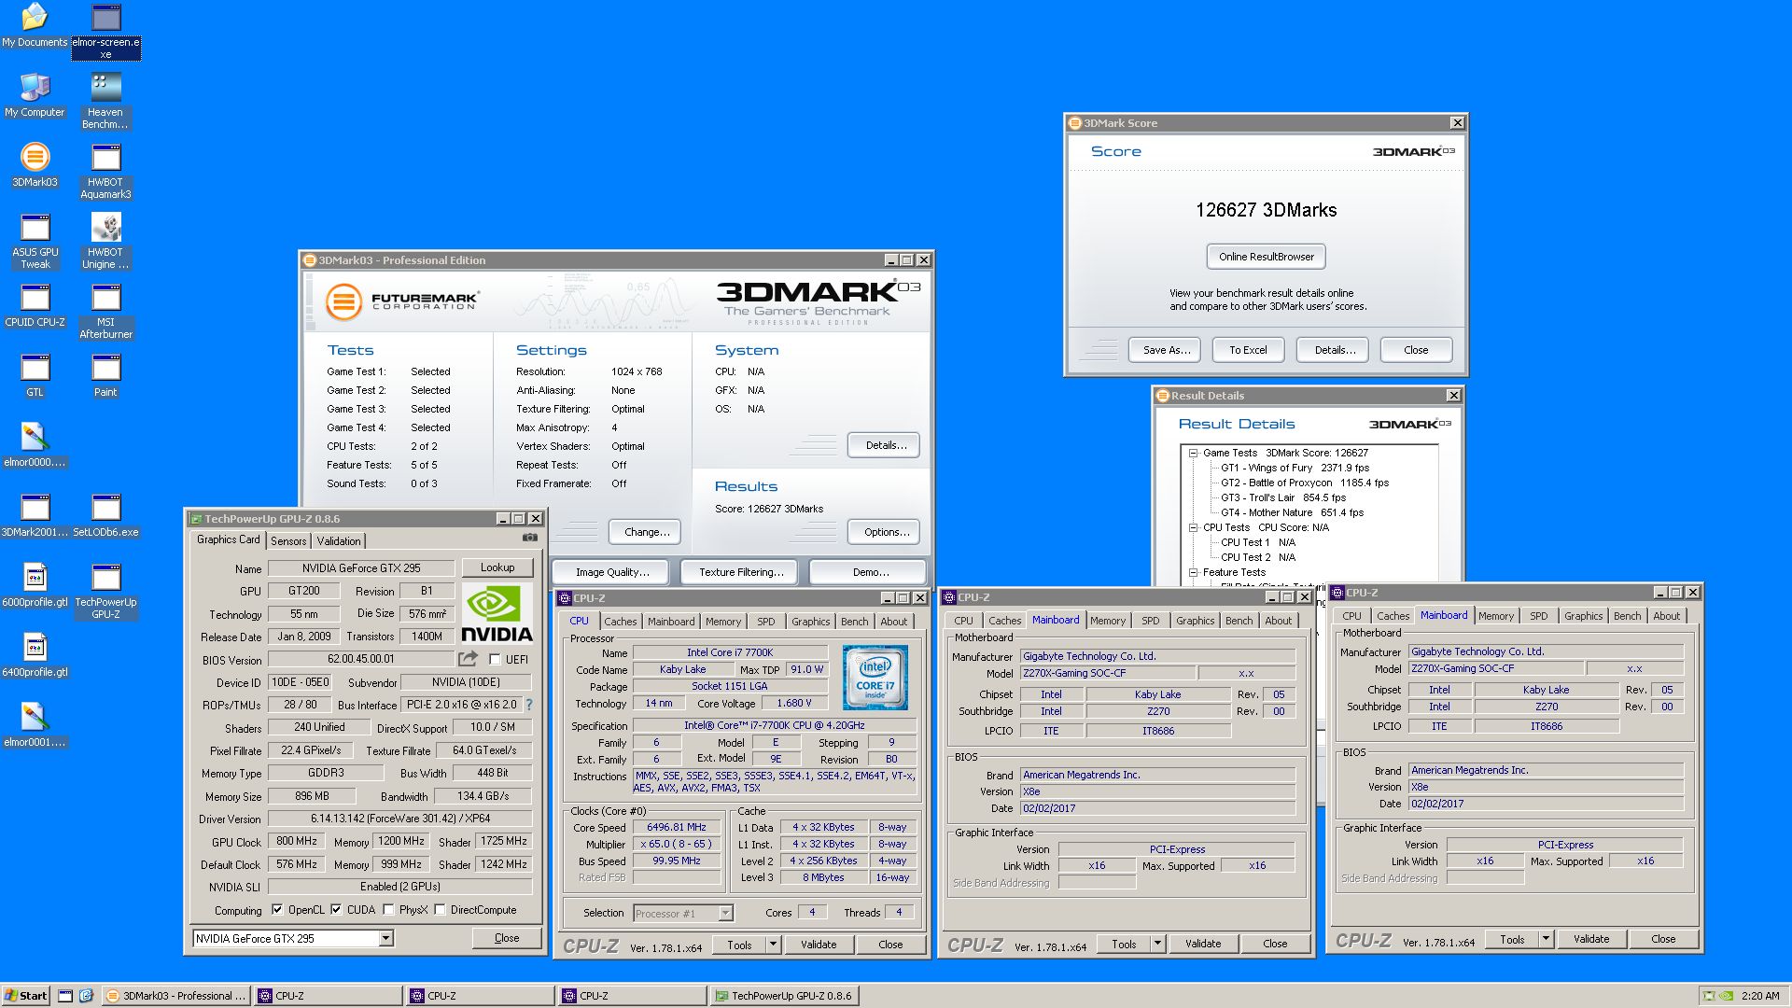Viewport: 1792px width, 1008px height.
Task: Toggle UEFI checkbox in GPU-Z
Action: tap(495, 659)
